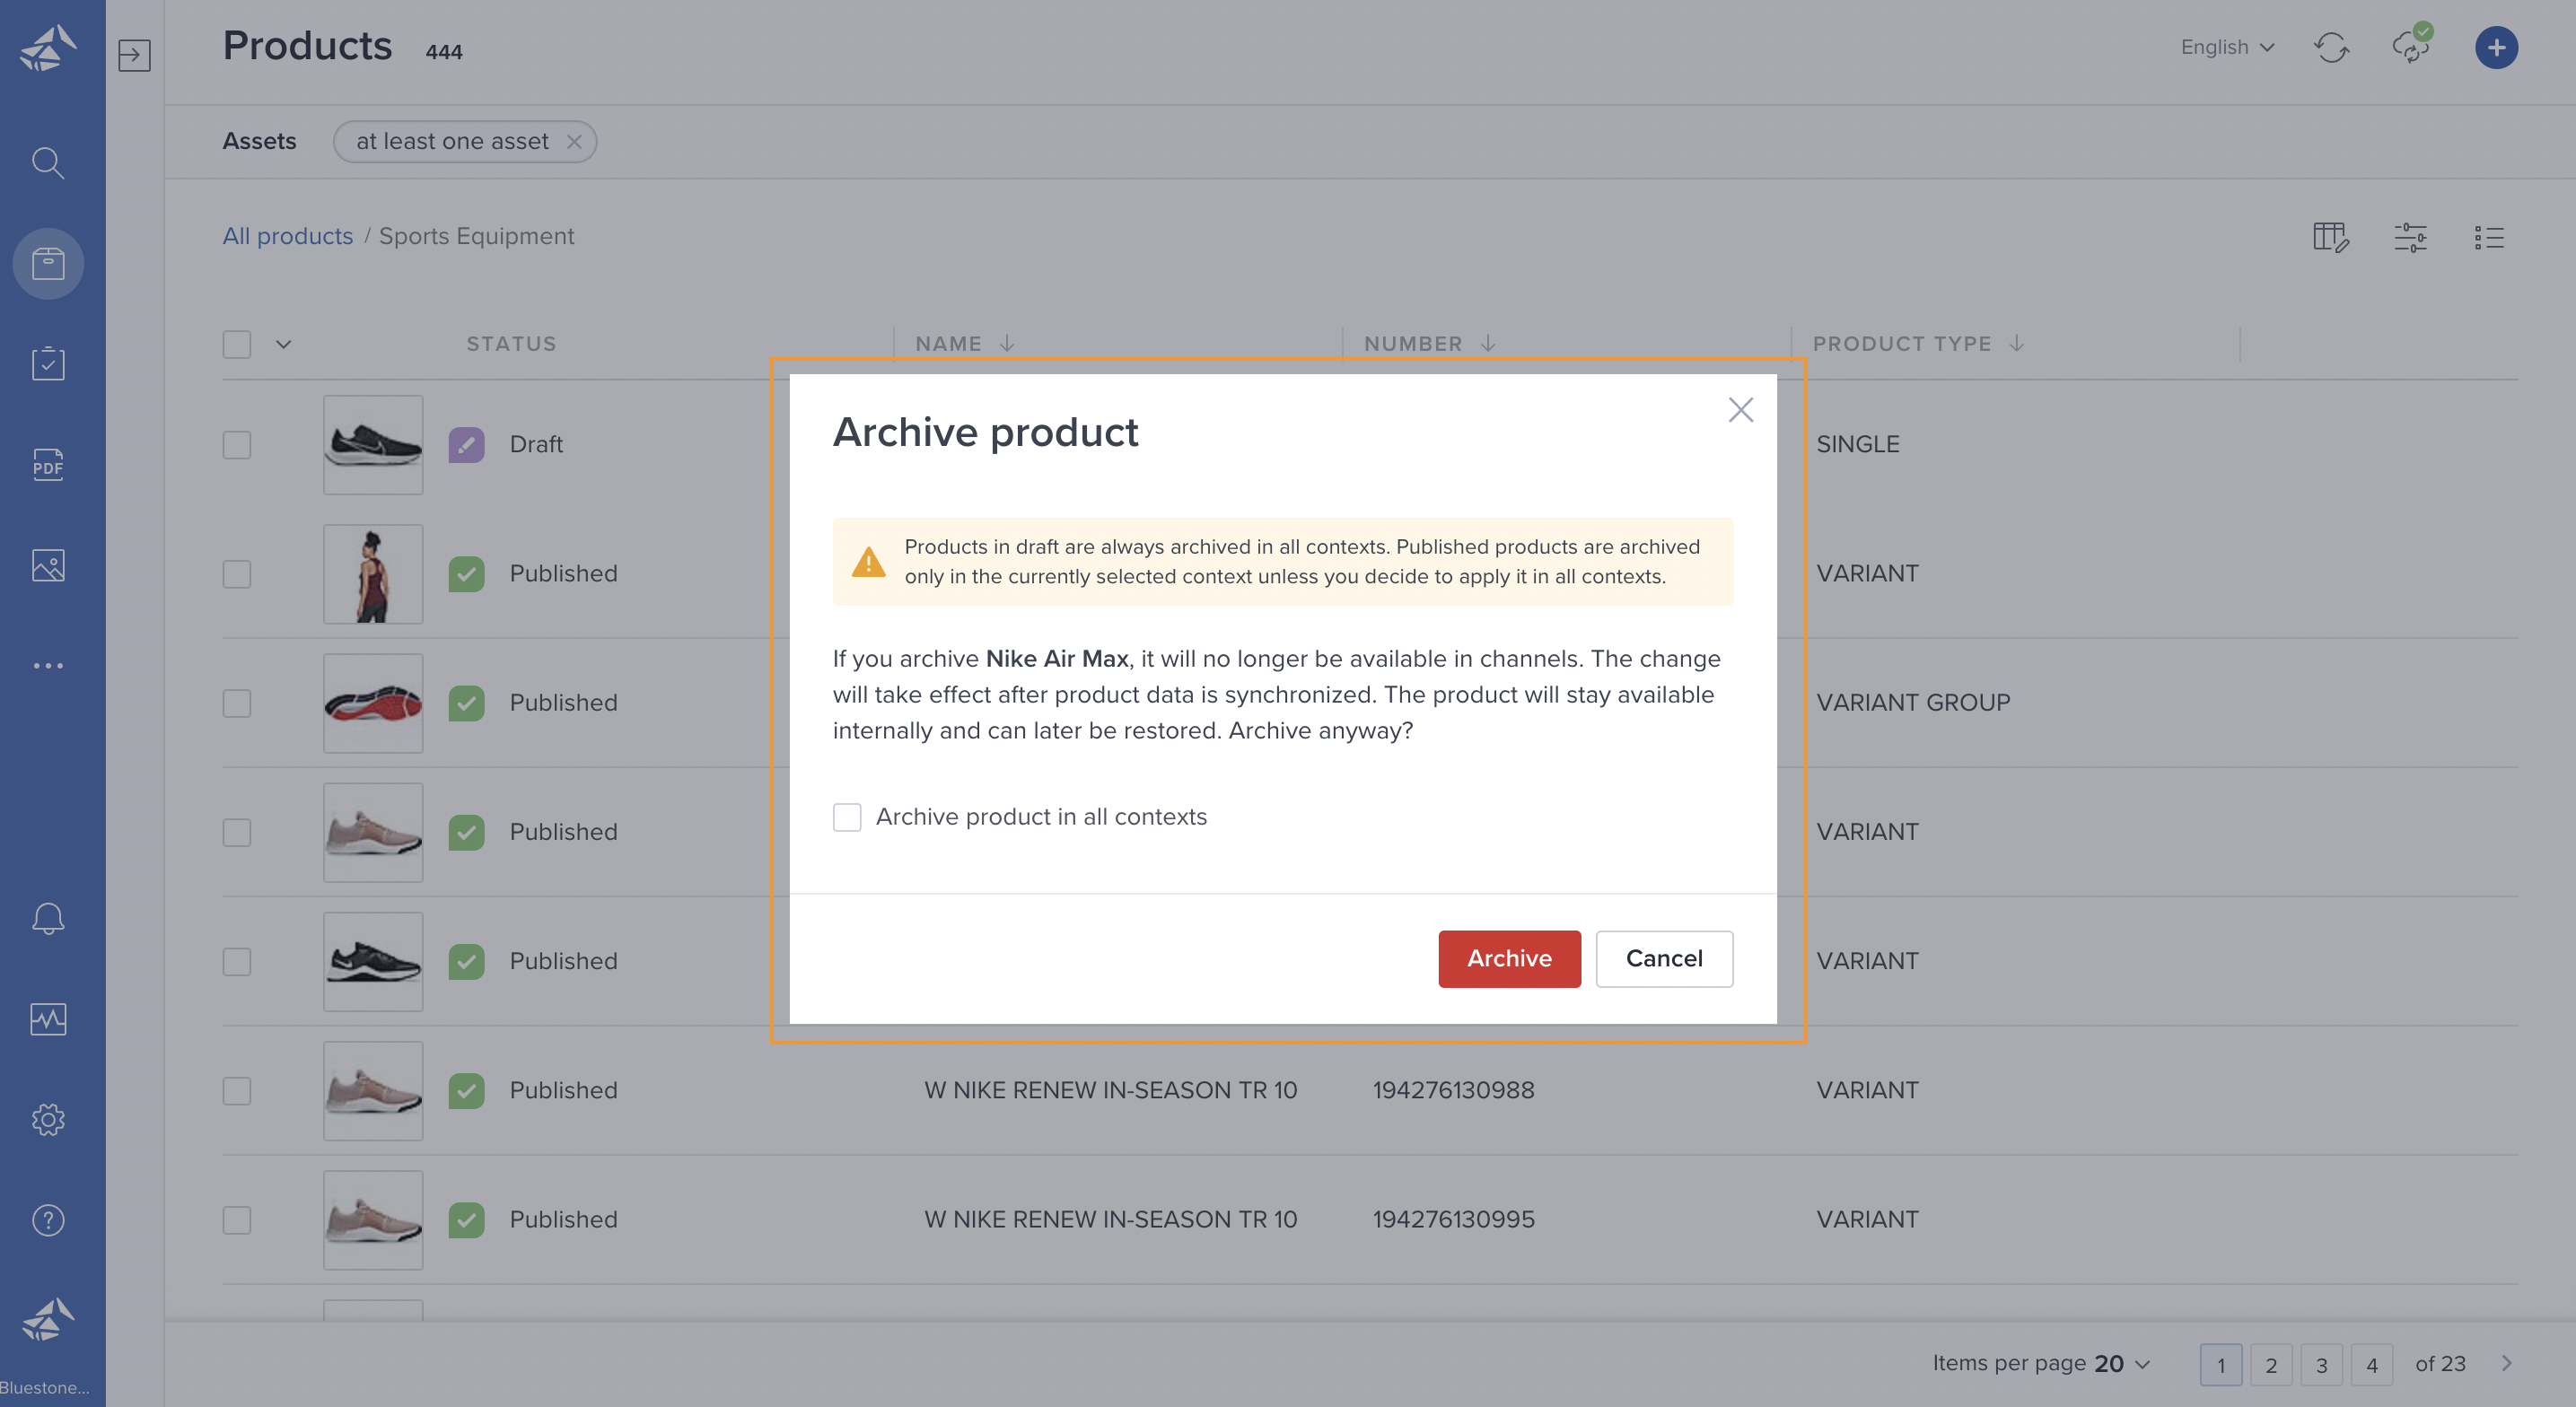2576x1407 pixels.
Task: Open Items per page 20 dropdown
Action: click(x=2122, y=1363)
